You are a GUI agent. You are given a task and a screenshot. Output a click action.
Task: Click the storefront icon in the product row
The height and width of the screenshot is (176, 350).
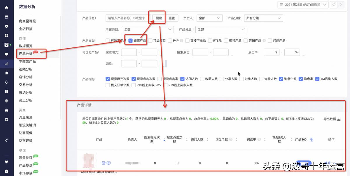[x=103, y=163]
